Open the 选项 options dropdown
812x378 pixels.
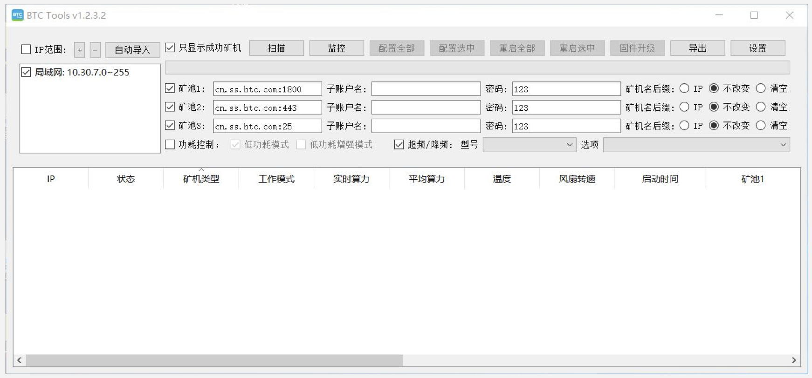pyautogui.click(x=696, y=145)
